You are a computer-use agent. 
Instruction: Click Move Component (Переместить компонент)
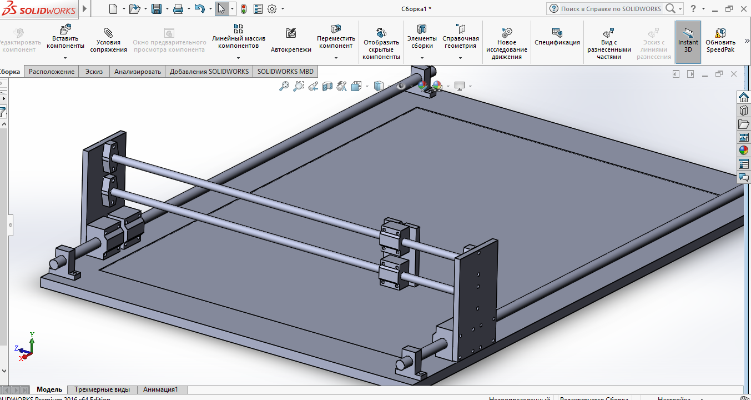[x=336, y=37]
